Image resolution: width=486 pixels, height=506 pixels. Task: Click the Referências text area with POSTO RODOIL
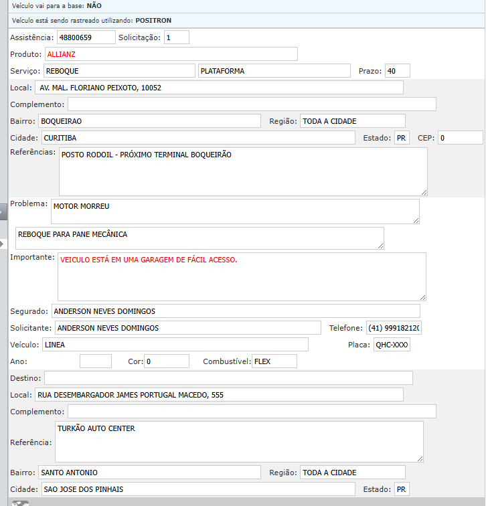[242, 172]
